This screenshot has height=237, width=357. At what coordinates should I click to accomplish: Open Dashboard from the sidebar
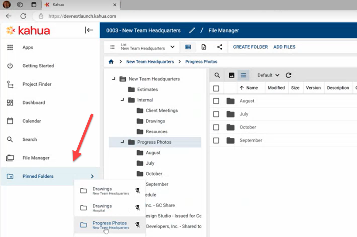click(x=34, y=103)
